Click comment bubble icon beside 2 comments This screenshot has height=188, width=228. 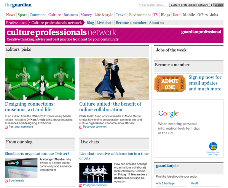[6, 181]
